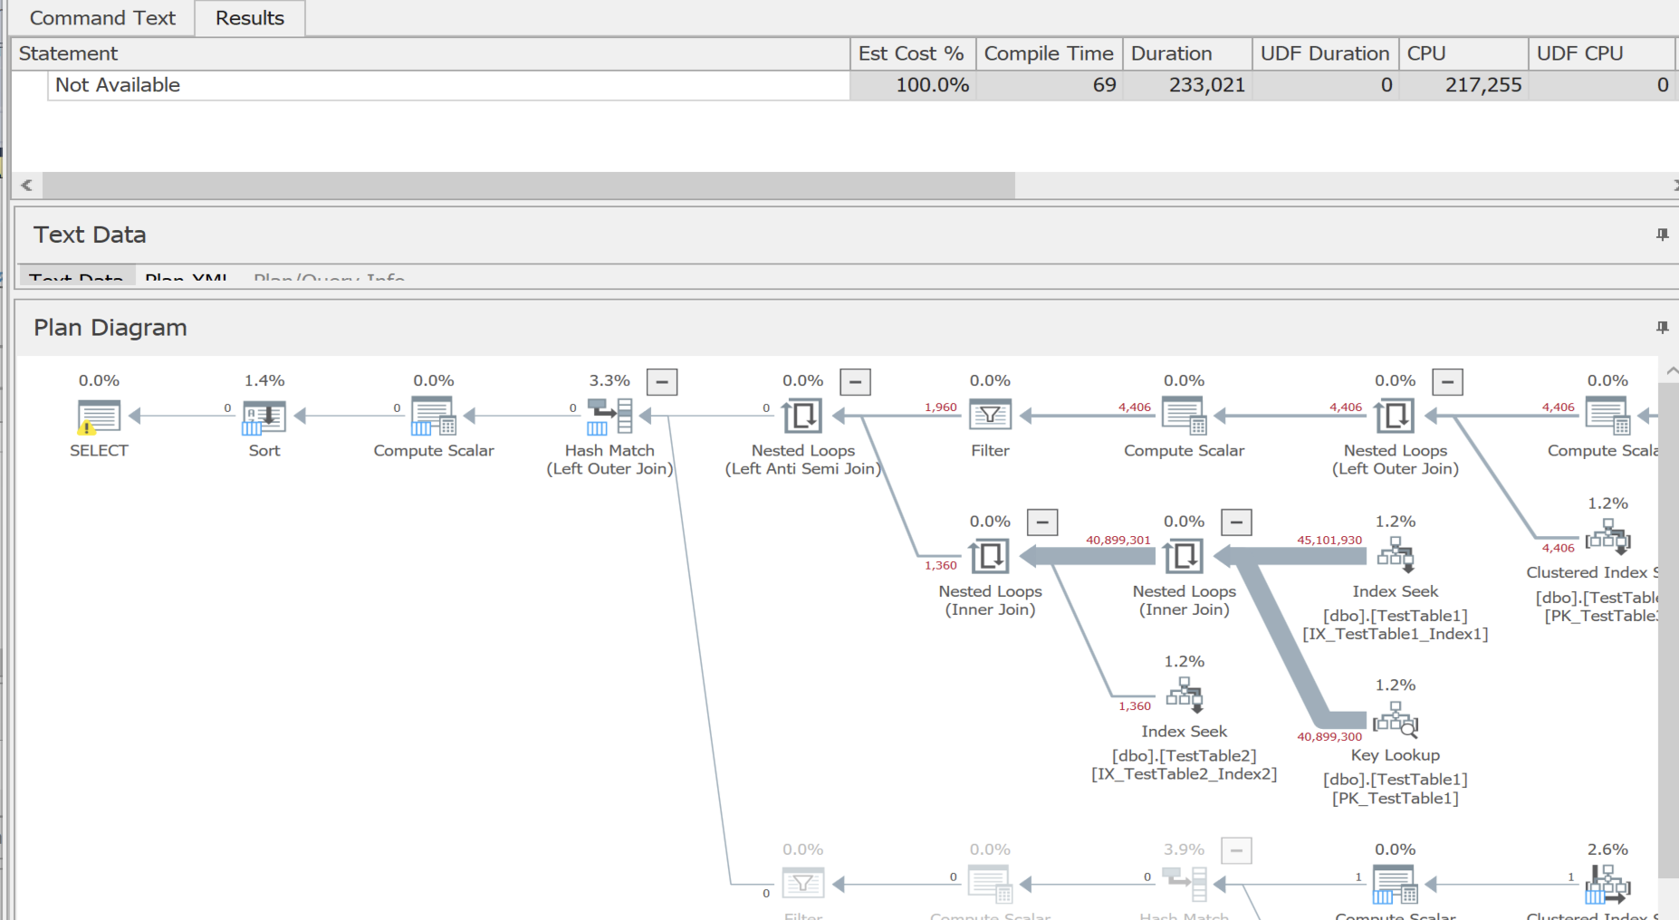Select the Not Available statement row
This screenshot has width=1679, height=920.
tap(448, 85)
